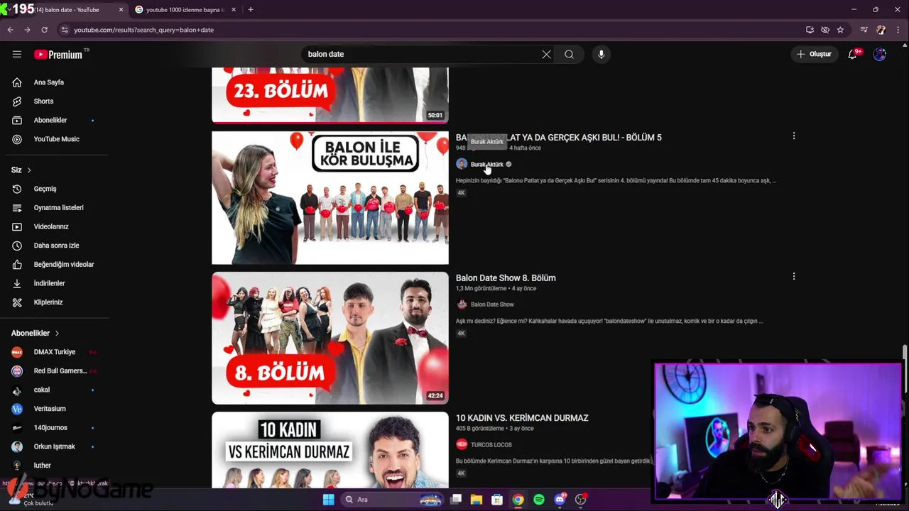
Task: Click the search magnifier button
Action: pos(569,54)
